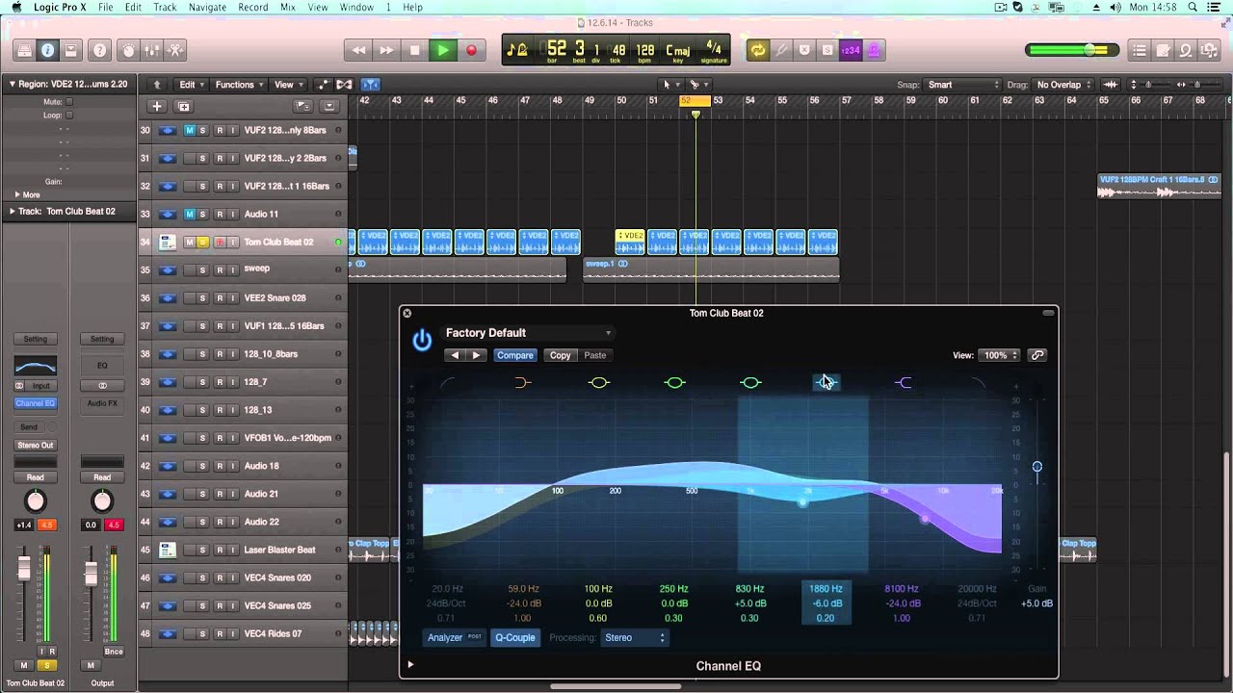Screen dimensions: 1233x693
Task: Solo the Tom Club Beat 02 track
Action: pos(202,242)
